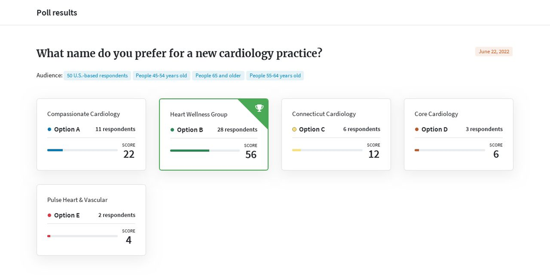The height and width of the screenshot is (275, 550).
Task: Click the People 45-54 years old tag
Action: 161,75
